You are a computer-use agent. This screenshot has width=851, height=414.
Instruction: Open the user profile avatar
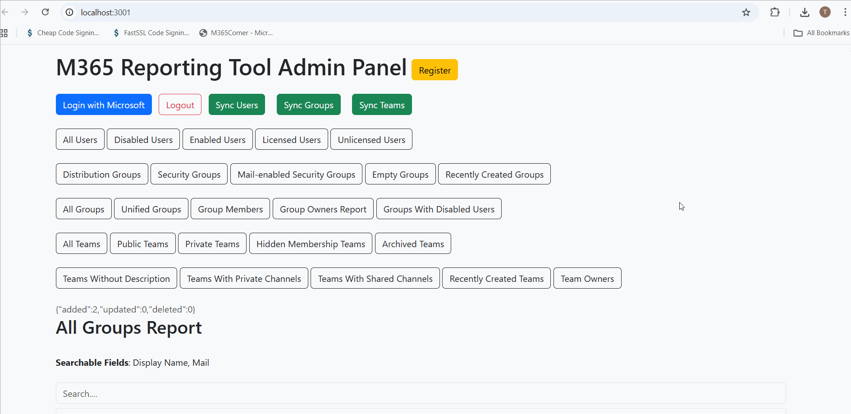[x=825, y=12]
